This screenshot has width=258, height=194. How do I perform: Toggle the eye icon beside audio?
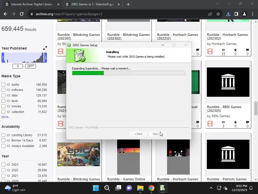click(8, 84)
